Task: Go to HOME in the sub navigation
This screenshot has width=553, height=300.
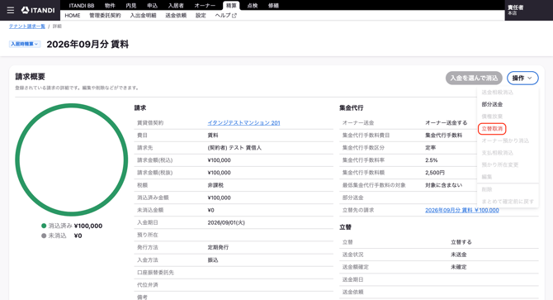Action: click(x=73, y=16)
